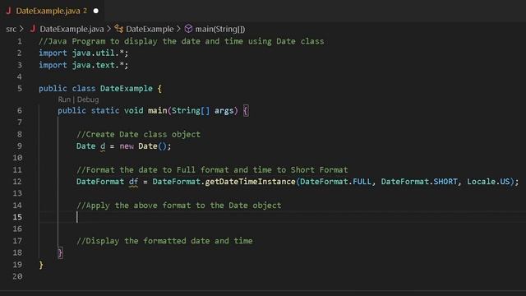Click variable 'df' with warning squiggle
The image size is (526, 296).
[133, 182]
